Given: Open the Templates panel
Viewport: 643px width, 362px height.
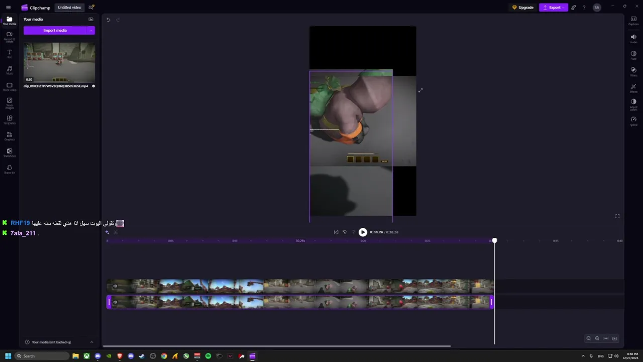Looking at the screenshot, I should point(9,120).
